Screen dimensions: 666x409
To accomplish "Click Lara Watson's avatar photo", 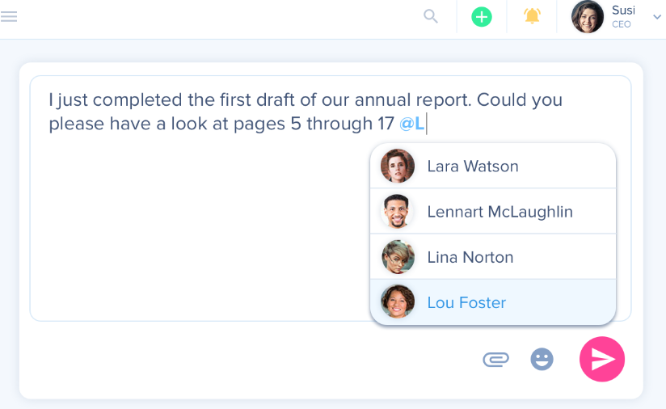I will (398, 167).
